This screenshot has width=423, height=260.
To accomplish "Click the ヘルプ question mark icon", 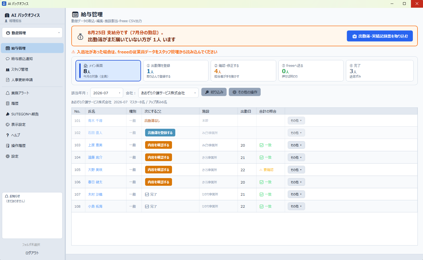I will [x=8, y=135].
